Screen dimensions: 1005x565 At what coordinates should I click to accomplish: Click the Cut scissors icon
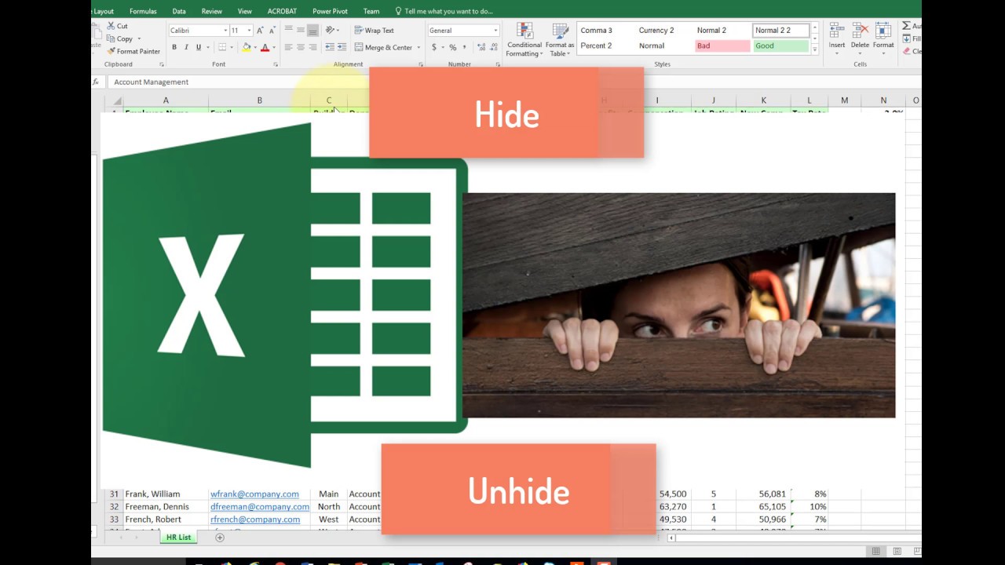[111, 26]
